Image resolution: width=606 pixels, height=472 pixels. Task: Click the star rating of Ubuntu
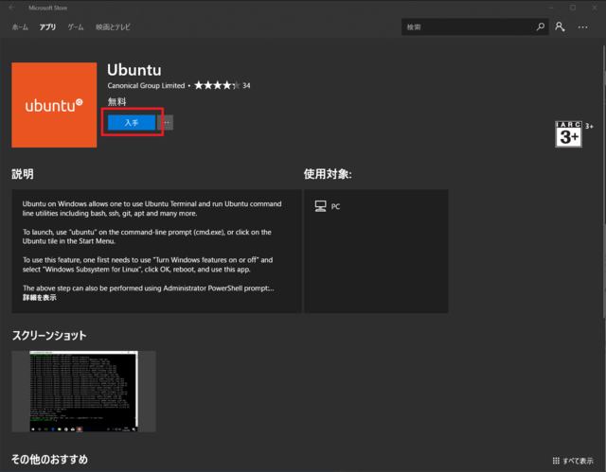pyautogui.click(x=217, y=85)
